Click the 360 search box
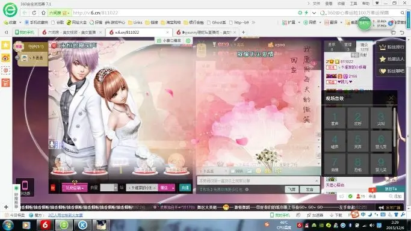 [x=362, y=13]
